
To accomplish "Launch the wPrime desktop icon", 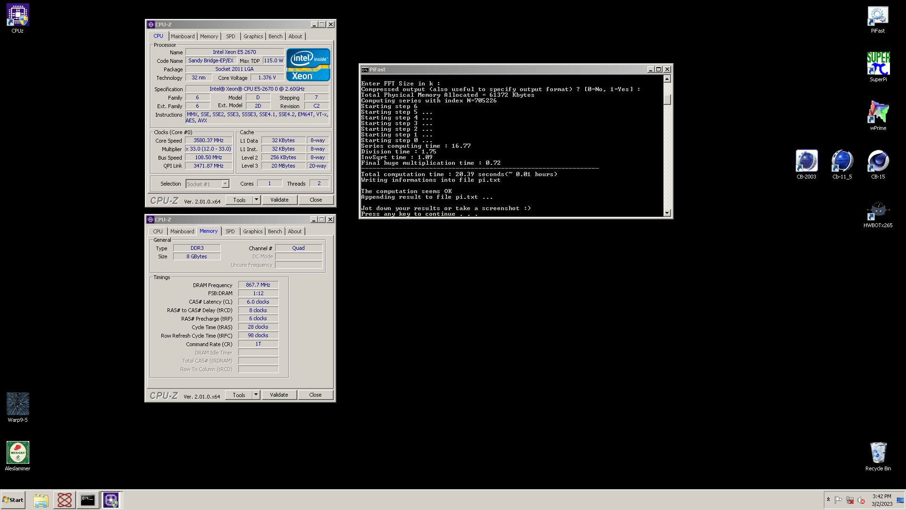I will pyautogui.click(x=878, y=116).
